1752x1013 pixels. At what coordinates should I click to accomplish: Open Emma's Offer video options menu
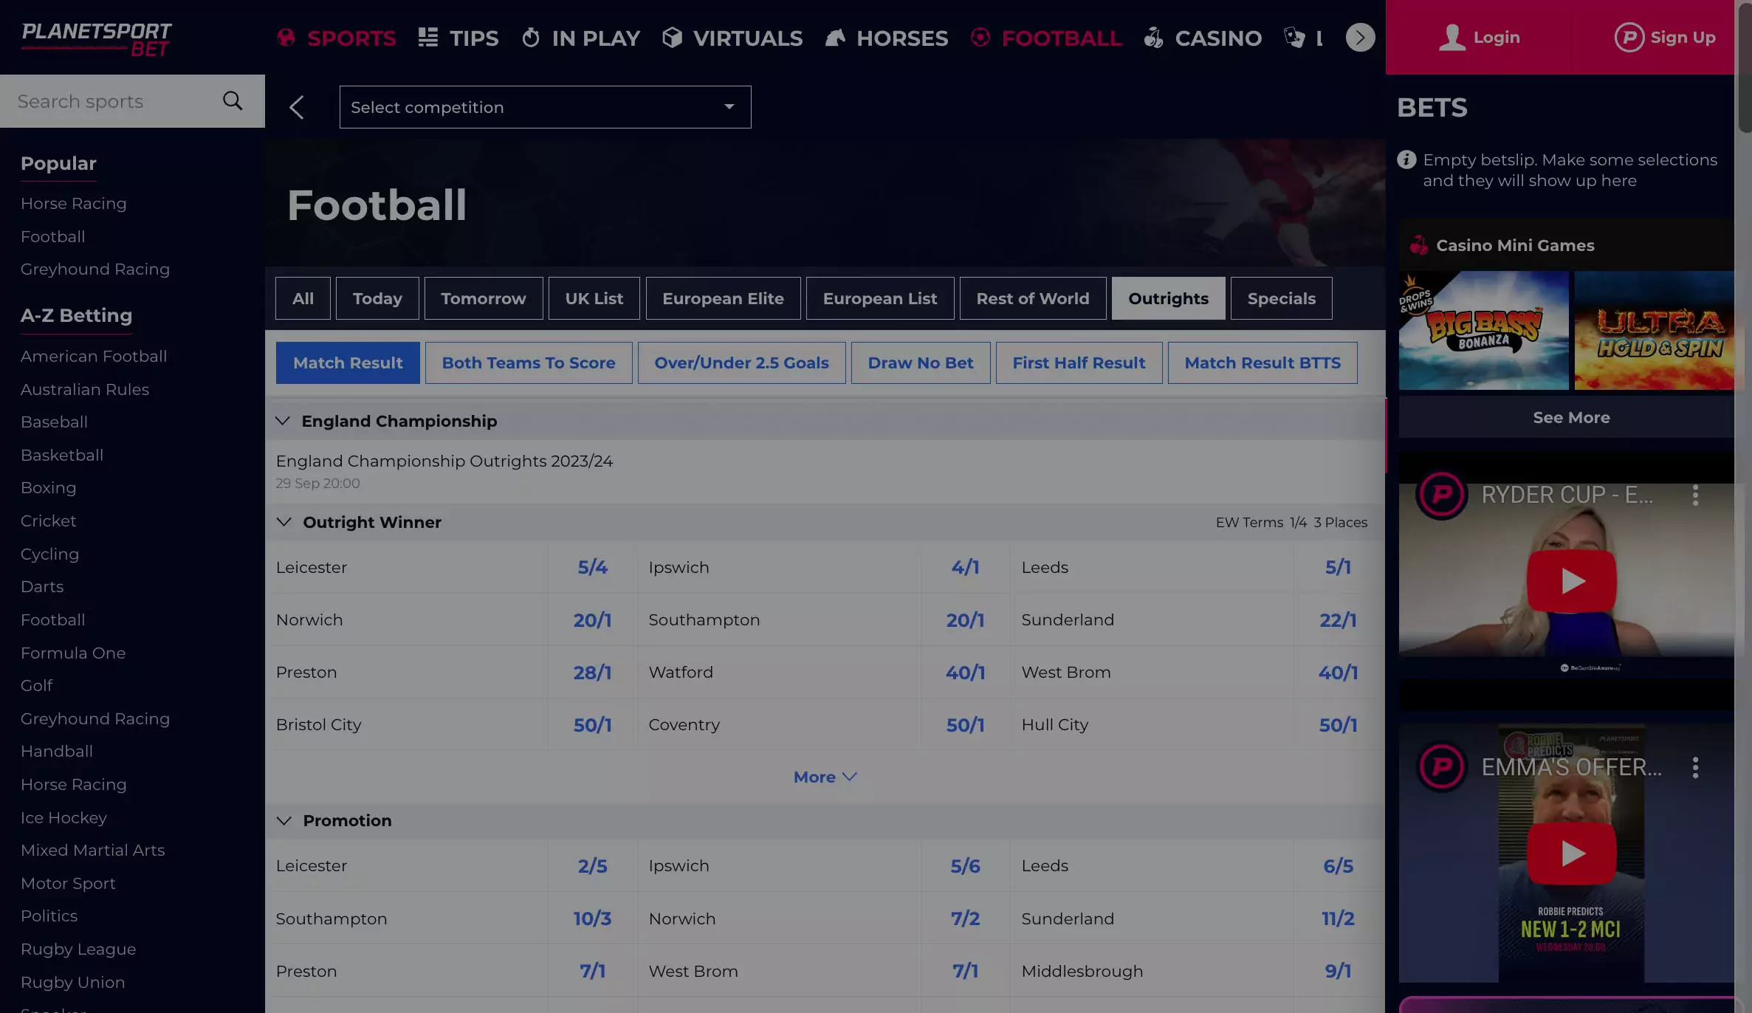[1695, 768]
